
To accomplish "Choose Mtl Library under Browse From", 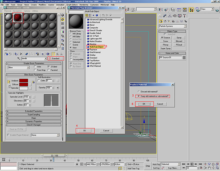I will click(x=71, y=34).
